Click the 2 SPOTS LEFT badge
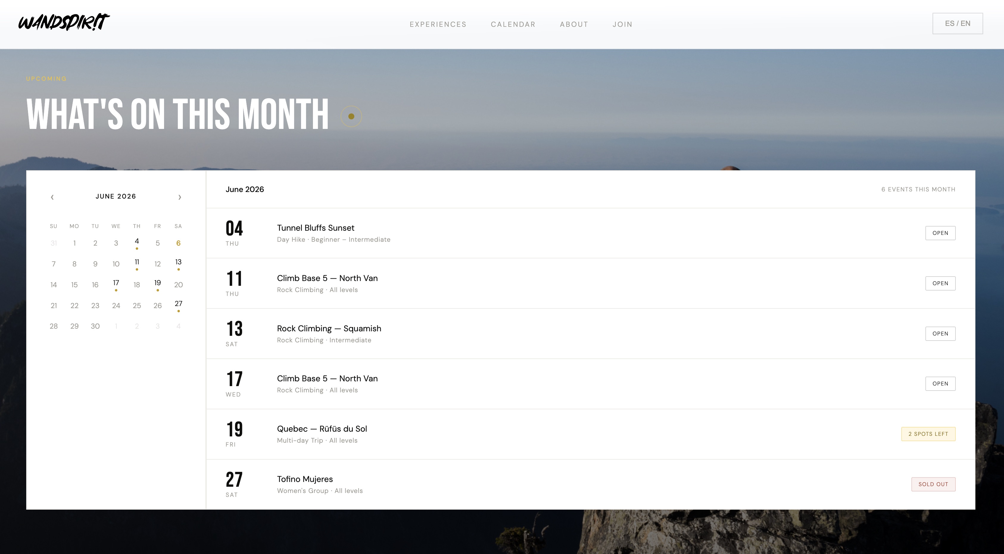The height and width of the screenshot is (554, 1004). point(928,434)
